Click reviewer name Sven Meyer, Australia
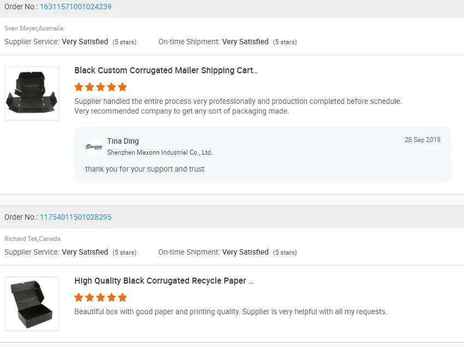The height and width of the screenshot is (347, 464). pyautogui.click(x=34, y=28)
